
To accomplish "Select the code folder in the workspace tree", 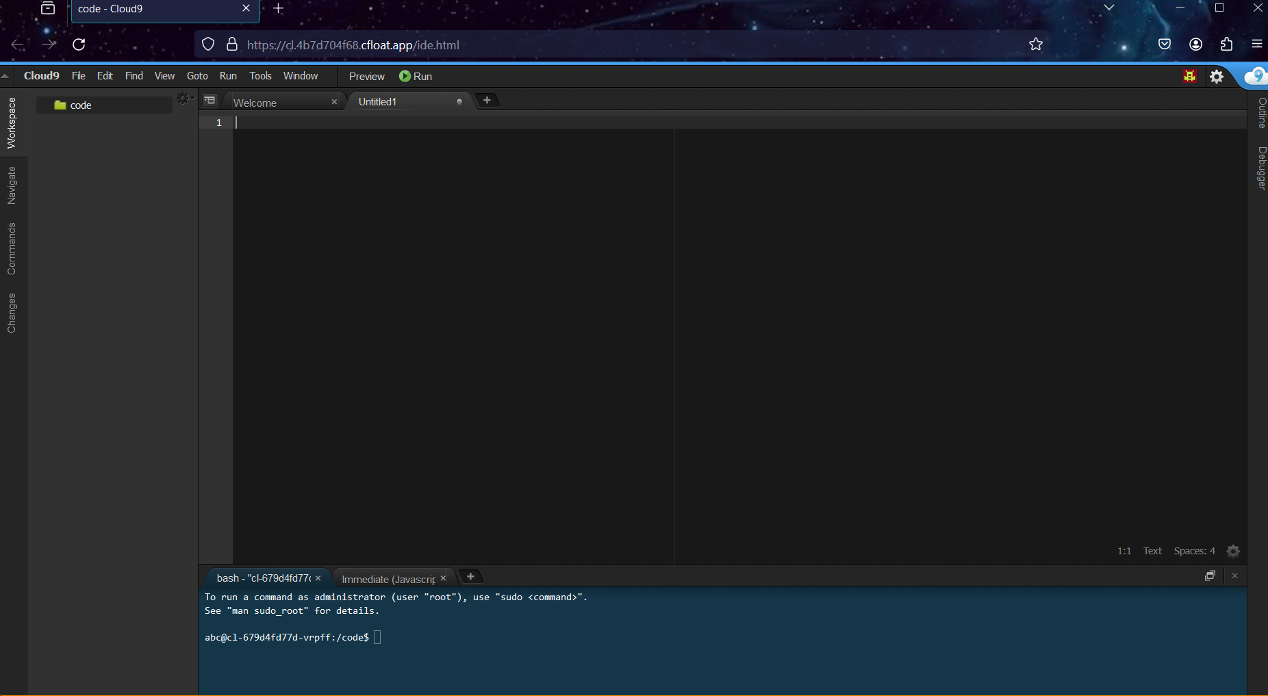I will [x=104, y=105].
